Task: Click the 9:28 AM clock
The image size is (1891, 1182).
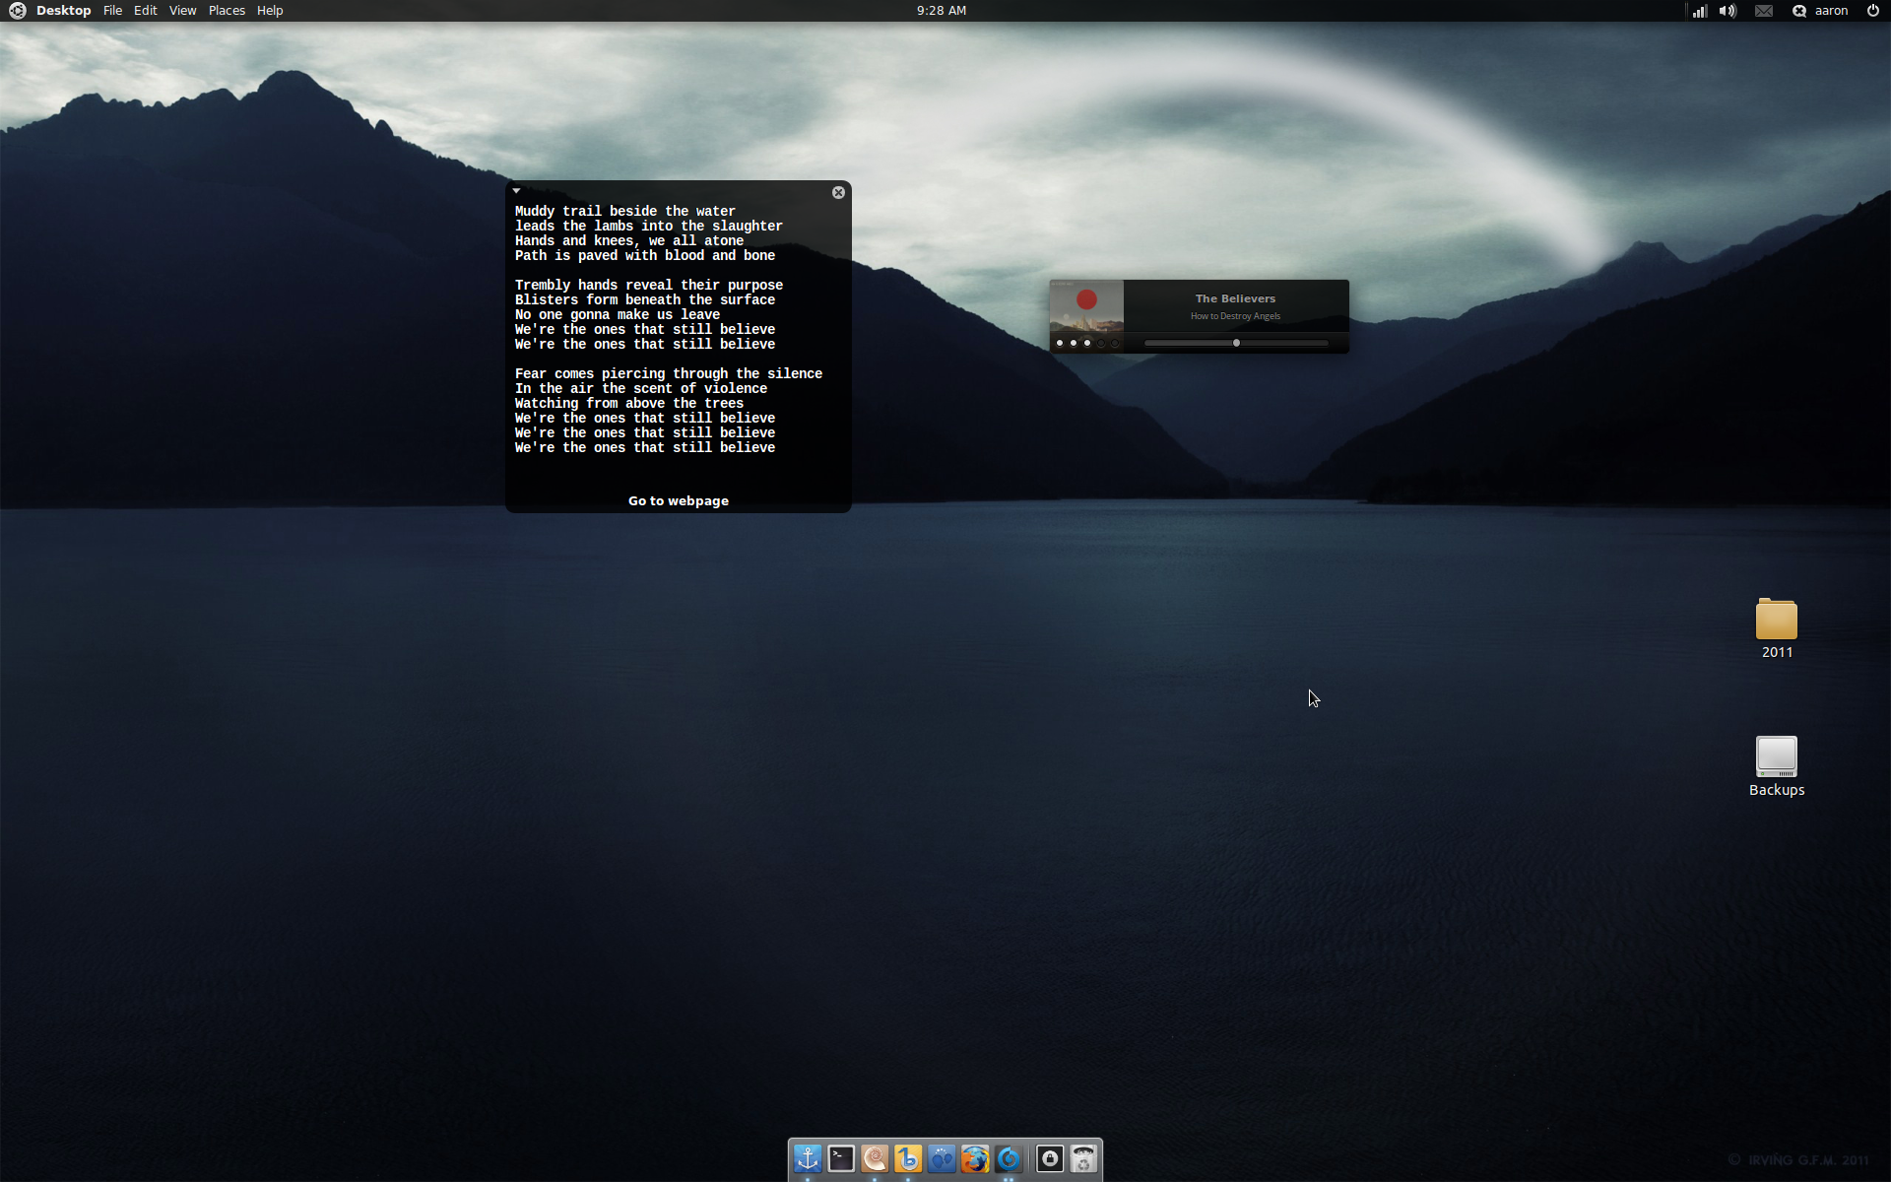Action: 942,11
